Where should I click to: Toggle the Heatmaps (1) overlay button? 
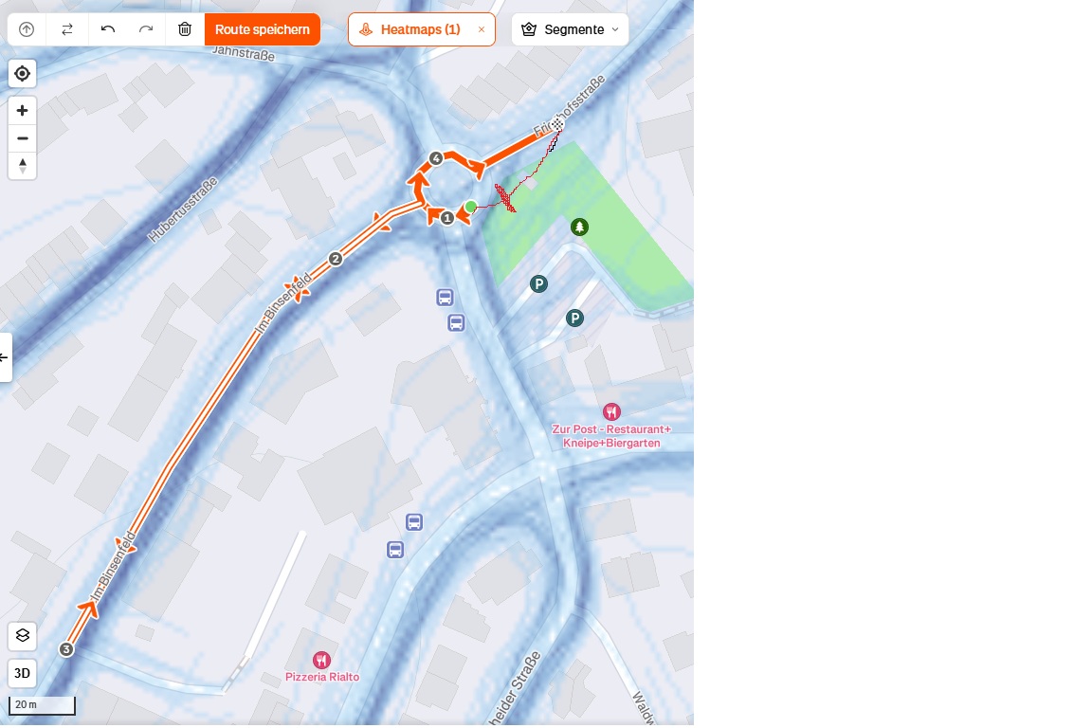tap(410, 29)
